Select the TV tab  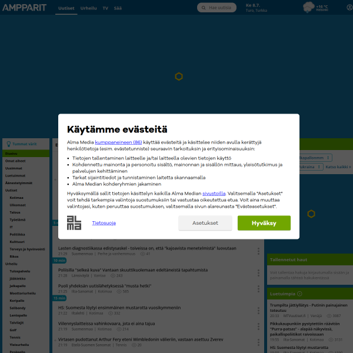(105, 8)
